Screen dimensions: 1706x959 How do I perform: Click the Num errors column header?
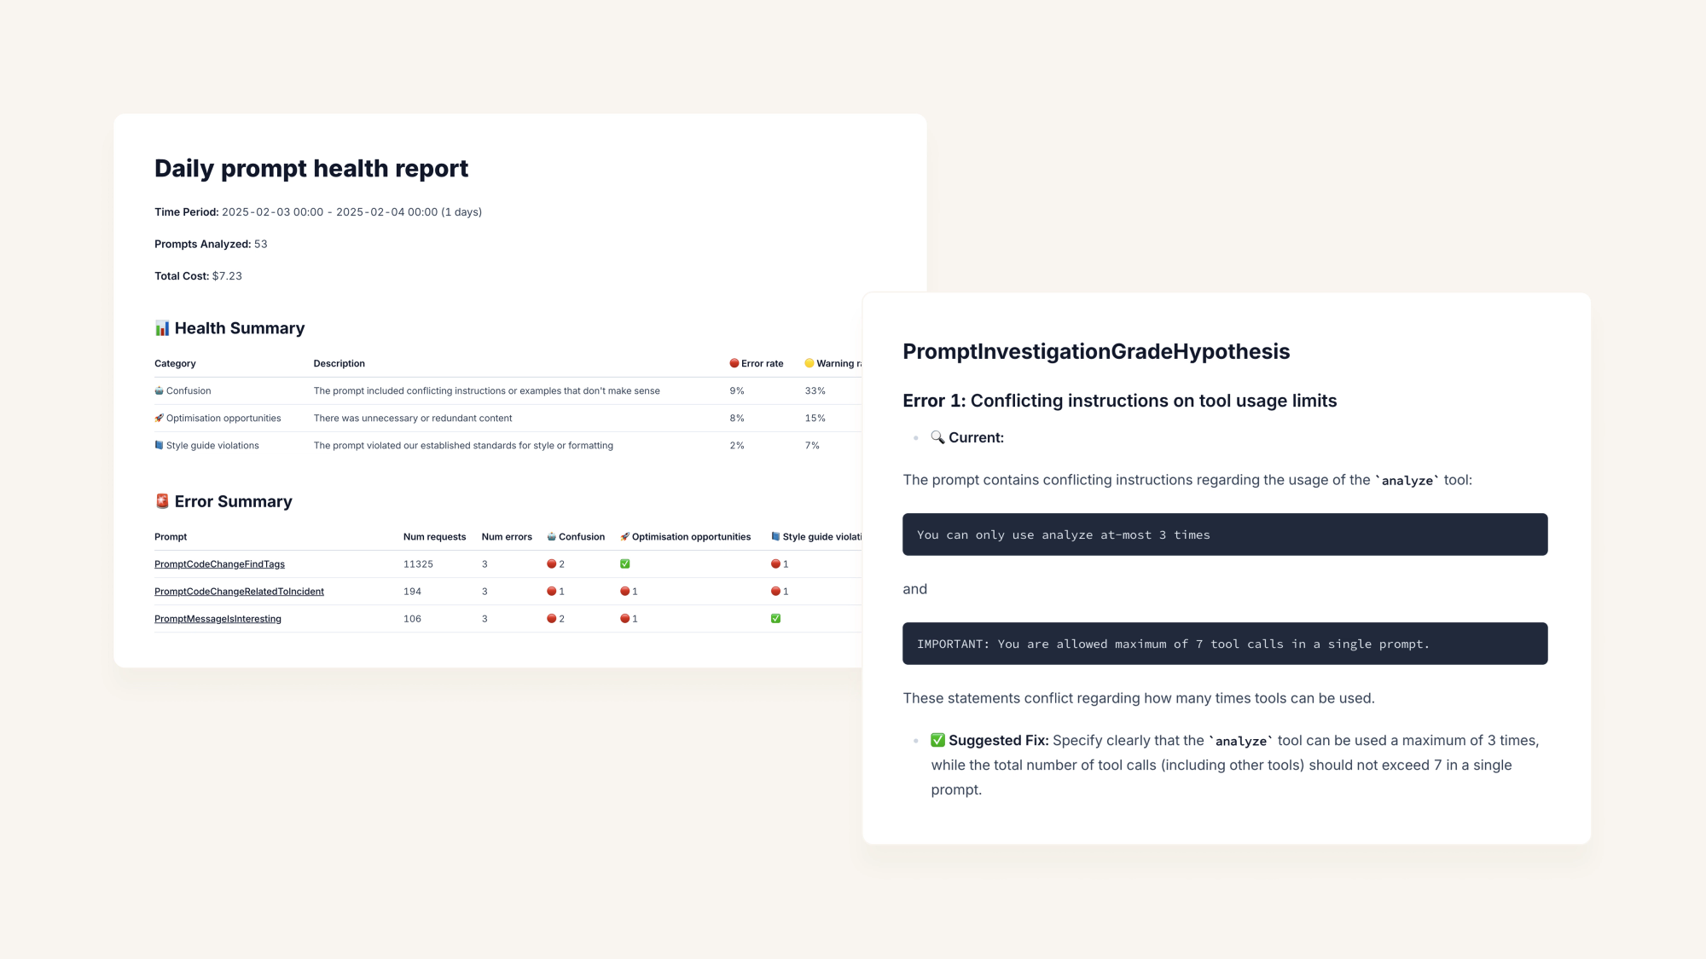[x=506, y=537]
